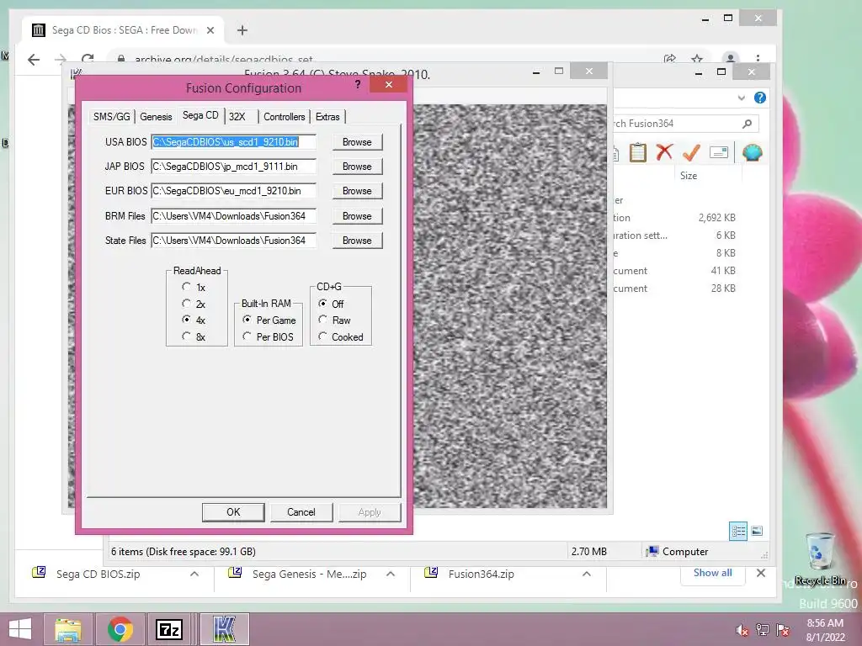Switch Explorer to large icons view
The height and width of the screenshot is (646, 862).
(x=757, y=531)
